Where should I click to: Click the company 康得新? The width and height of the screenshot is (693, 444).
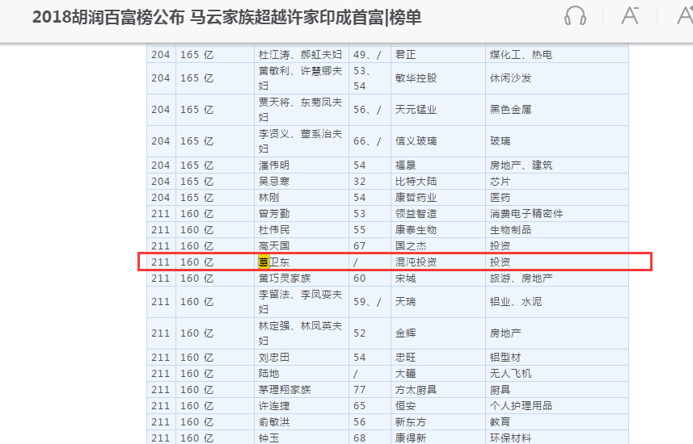click(x=411, y=438)
